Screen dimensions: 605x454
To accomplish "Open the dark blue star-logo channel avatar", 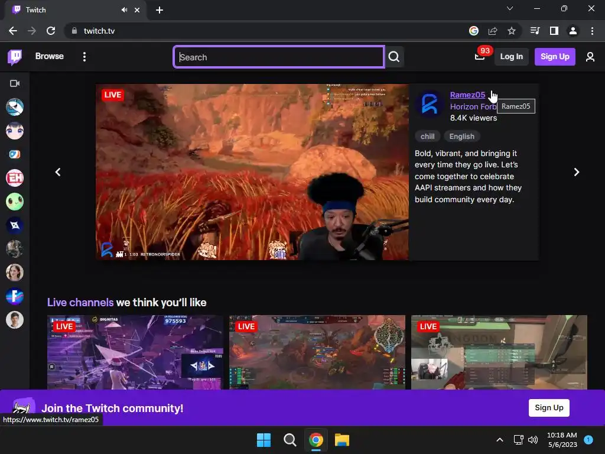I will [x=15, y=225].
